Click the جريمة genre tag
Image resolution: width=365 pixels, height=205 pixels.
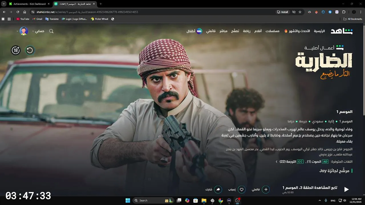tap(303, 121)
